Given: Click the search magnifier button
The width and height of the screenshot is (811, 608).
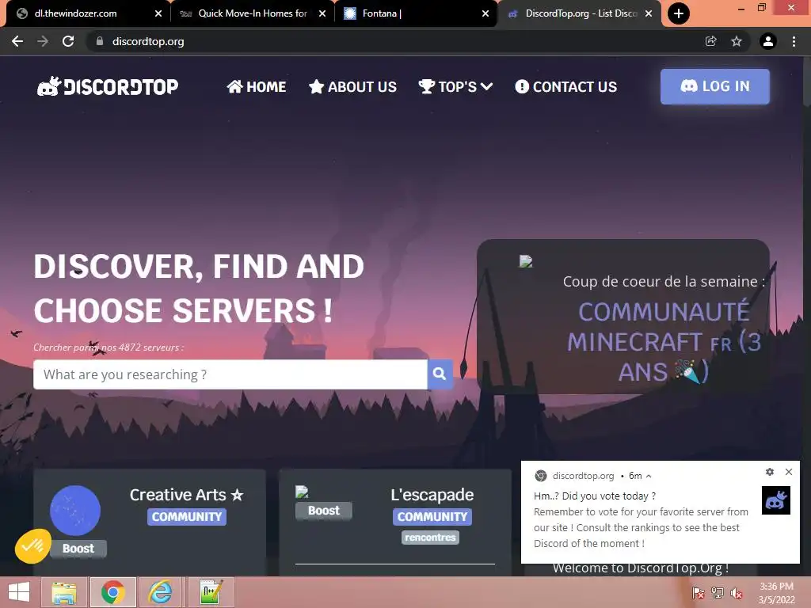Looking at the screenshot, I should point(440,374).
